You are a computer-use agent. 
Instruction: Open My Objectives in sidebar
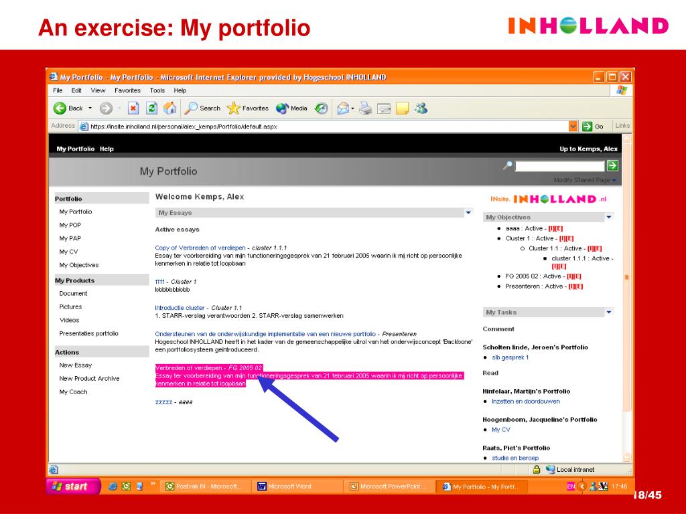[79, 265]
